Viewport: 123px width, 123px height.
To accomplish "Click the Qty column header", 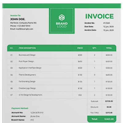I will [x=94, y=48].
